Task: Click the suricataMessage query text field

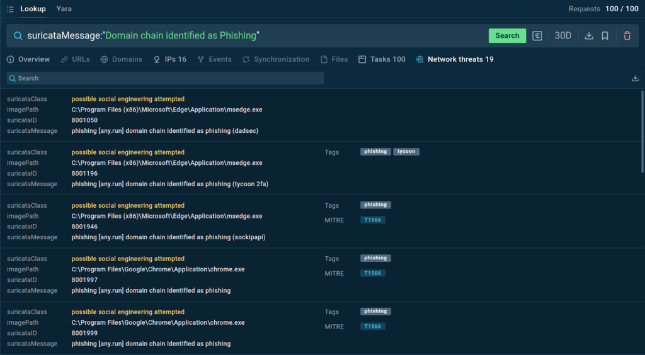Action: [x=252, y=36]
